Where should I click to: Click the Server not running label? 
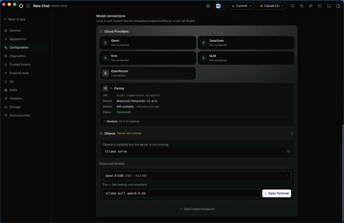(x=129, y=133)
